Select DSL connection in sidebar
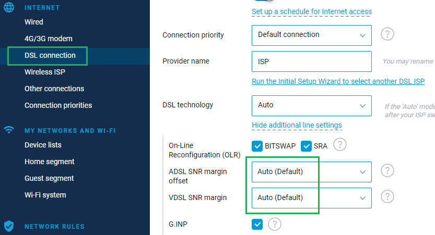The image size is (435, 235). point(50,55)
